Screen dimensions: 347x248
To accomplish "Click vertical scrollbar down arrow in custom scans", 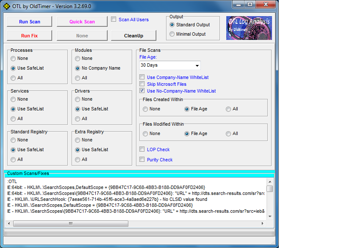I will tap(270, 216).
